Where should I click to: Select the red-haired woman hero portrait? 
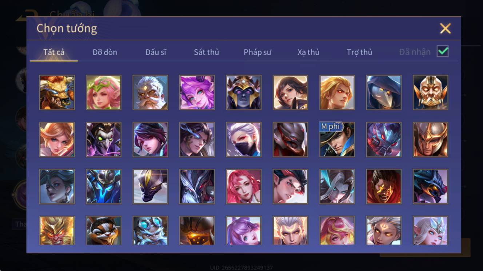click(244, 186)
